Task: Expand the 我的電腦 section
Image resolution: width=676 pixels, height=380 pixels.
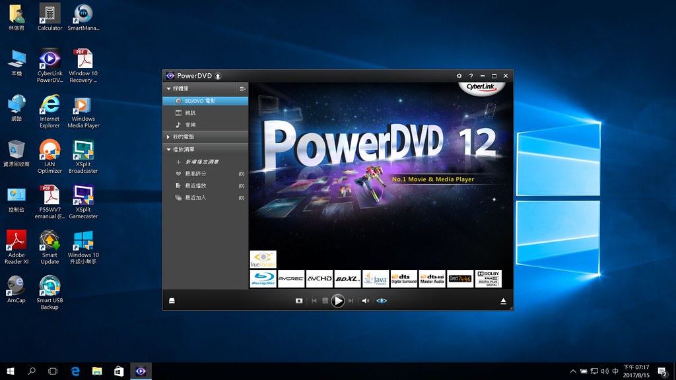Action: (168, 137)
